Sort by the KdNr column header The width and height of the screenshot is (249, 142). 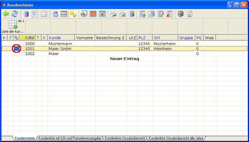click(30, 38)
